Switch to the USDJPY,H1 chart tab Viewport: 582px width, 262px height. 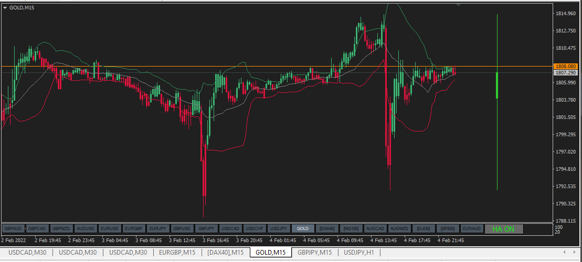pyautogui.click(x=359, y=253)
